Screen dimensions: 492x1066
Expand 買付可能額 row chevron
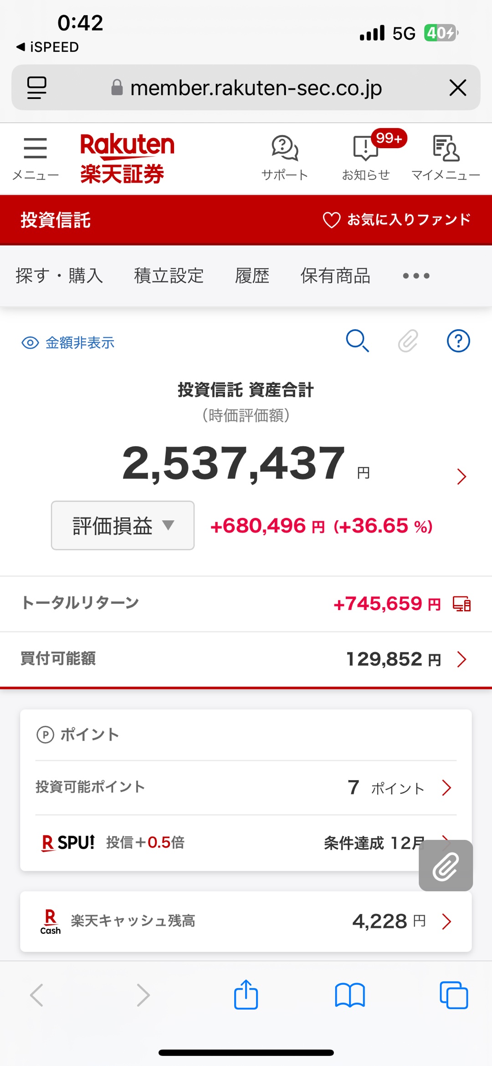pos(461,659)
